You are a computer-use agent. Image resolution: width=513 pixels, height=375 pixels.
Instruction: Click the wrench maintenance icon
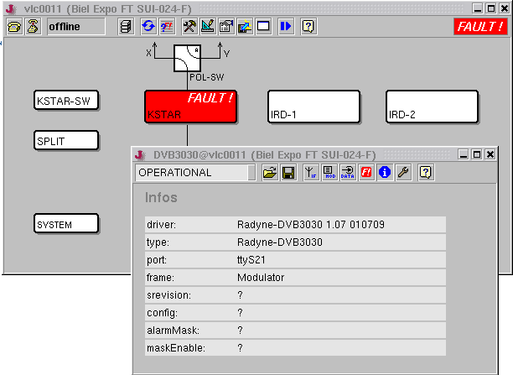403,173
